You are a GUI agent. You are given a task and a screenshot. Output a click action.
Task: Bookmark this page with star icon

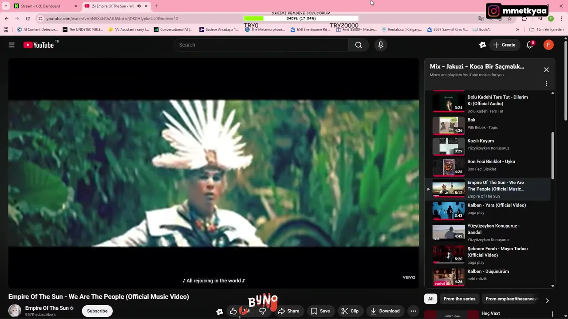click(509, 19)
